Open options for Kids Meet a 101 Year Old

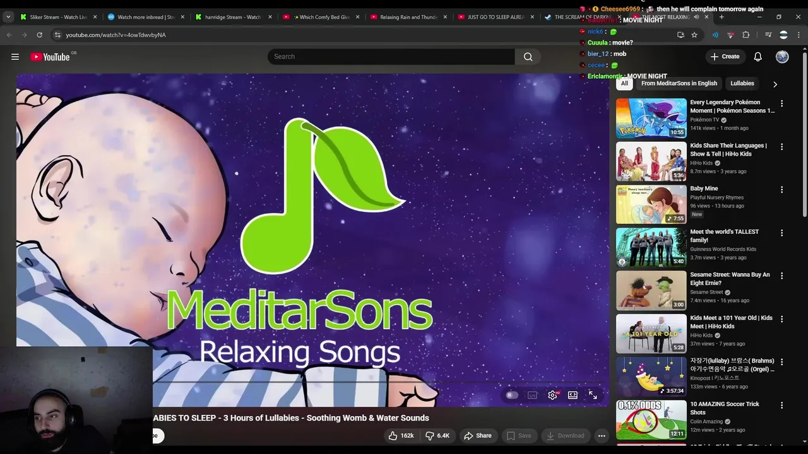point(781,320)
